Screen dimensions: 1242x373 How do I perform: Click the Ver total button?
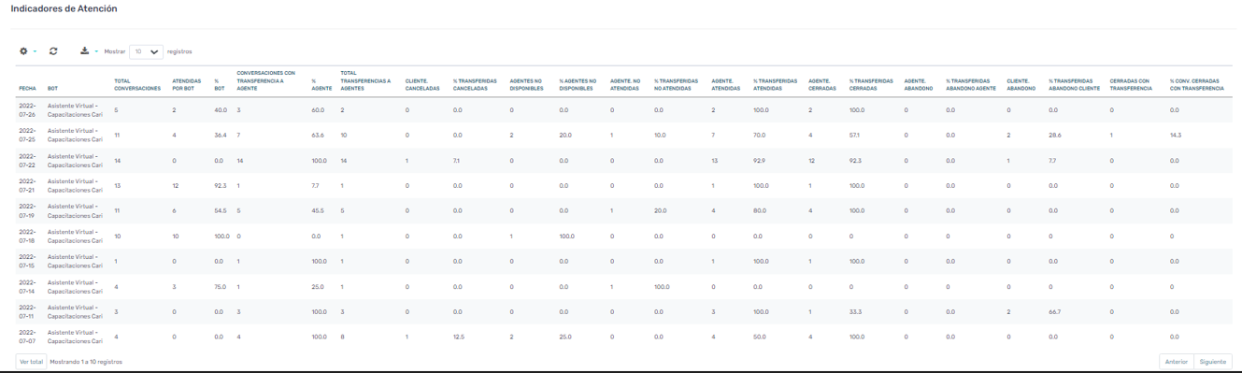point(32,361)
